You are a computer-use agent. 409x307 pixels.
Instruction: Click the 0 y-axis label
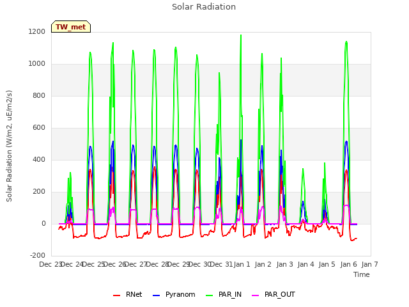43,224
